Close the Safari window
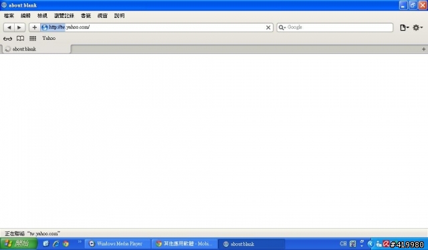This screenshot has width=428, height=250. point(423,5)
